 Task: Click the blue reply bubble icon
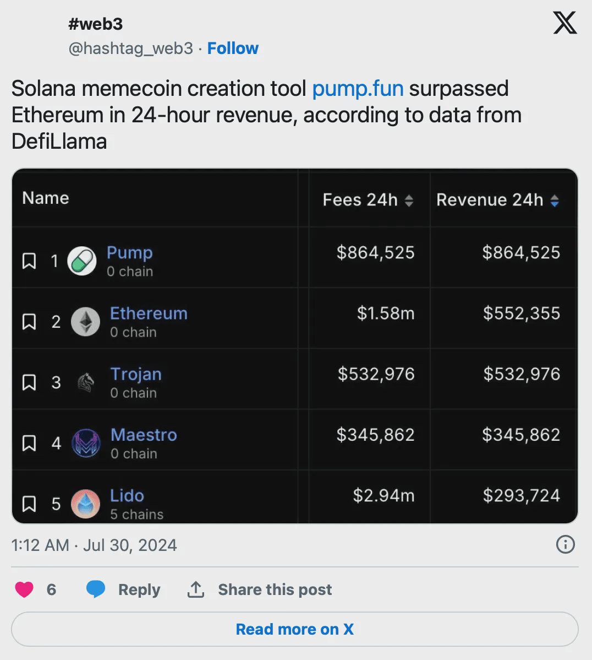[x=96, y=589]
